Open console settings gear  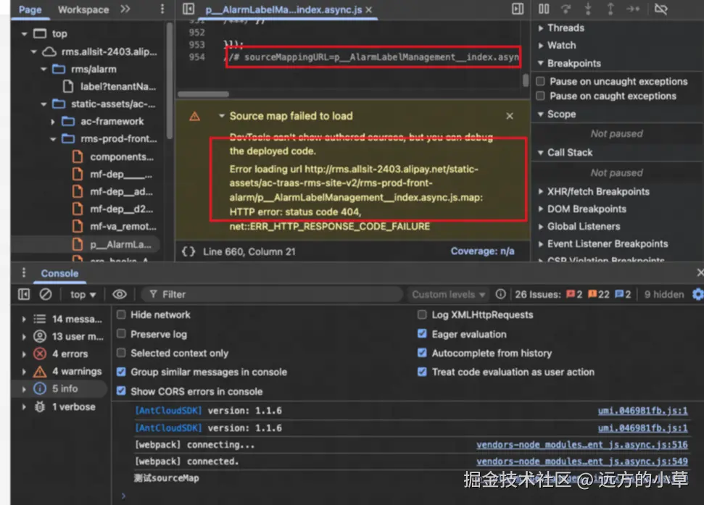pos(697,294)
